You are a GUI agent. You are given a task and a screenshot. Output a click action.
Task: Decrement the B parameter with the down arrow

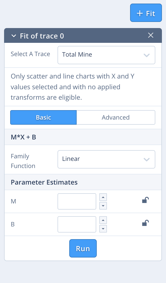[x=103, y=229]
